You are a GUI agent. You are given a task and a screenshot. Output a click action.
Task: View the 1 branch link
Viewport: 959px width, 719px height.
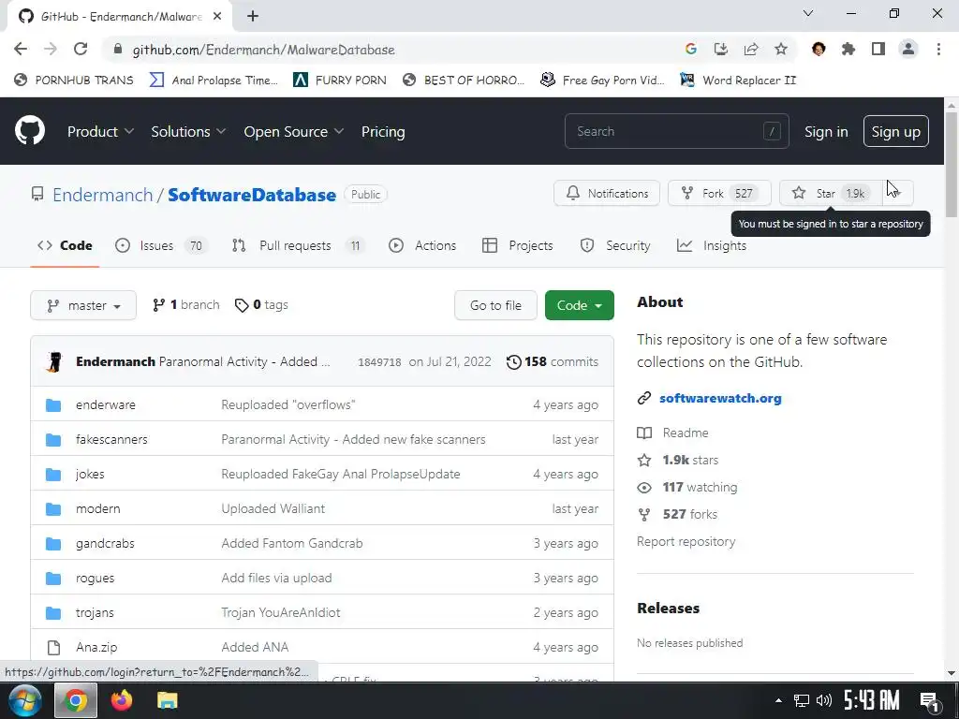click(186, 304)
